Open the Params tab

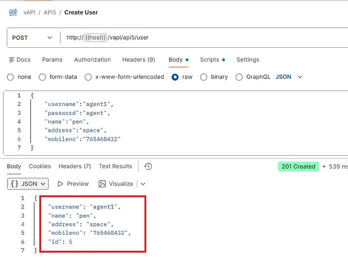coord(52,60)
